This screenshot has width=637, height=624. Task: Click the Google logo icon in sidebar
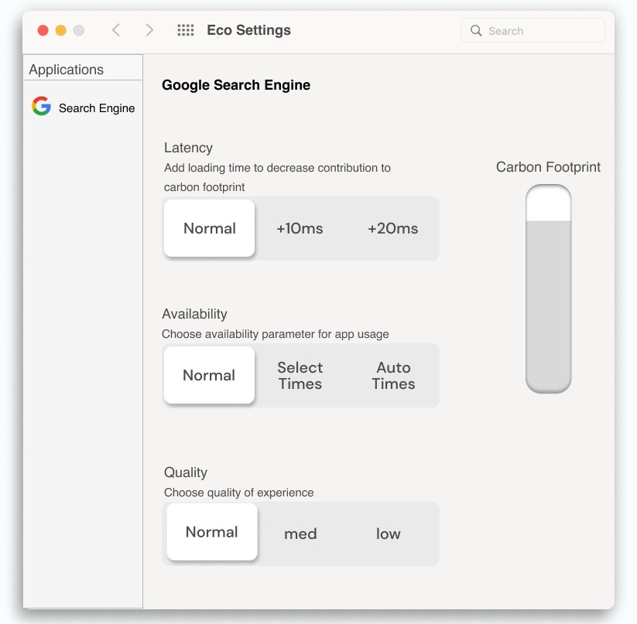[x=41, y=107]
